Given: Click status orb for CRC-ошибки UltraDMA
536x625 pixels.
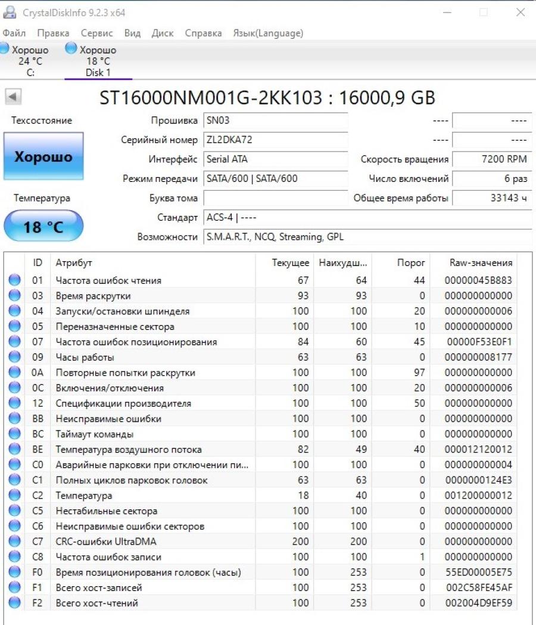Looking at the screenshot, I should [x=14, y=541].
